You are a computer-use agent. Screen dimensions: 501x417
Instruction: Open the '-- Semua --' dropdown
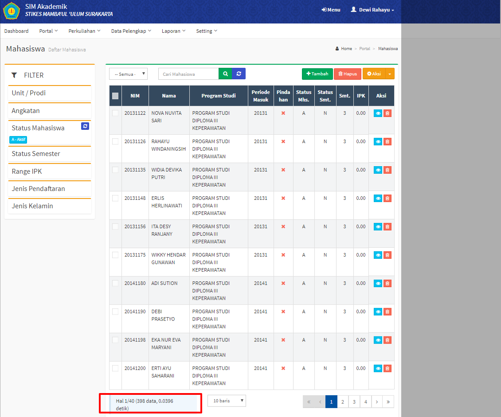(x=128, y=74)
